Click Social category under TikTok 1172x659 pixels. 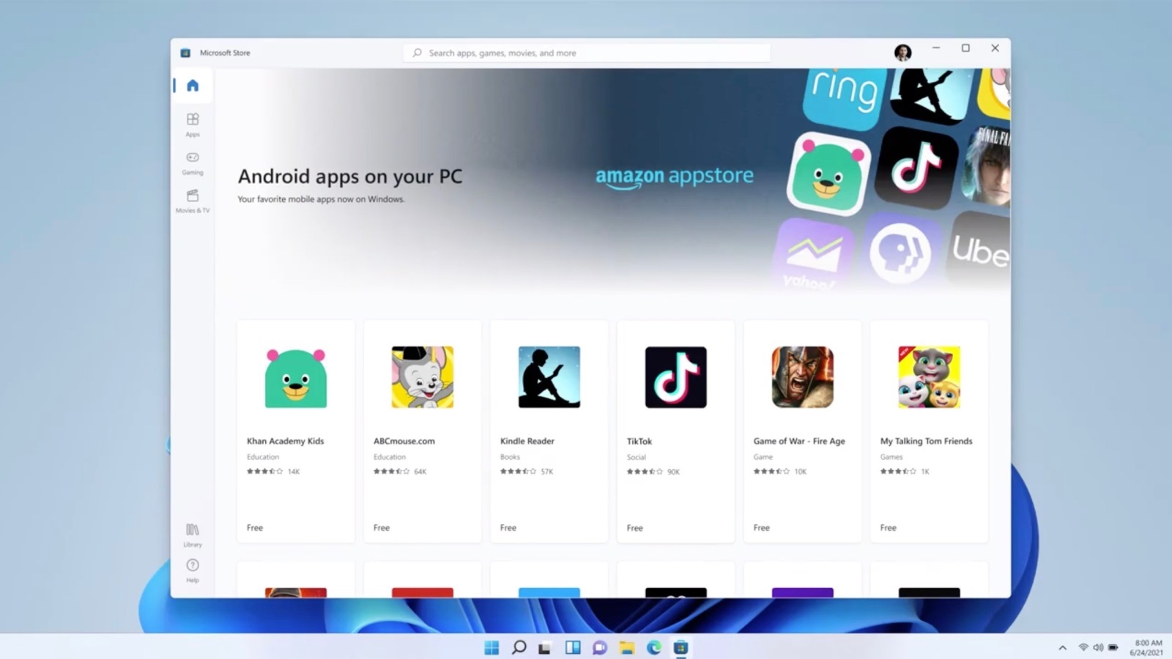pos(637,457)
